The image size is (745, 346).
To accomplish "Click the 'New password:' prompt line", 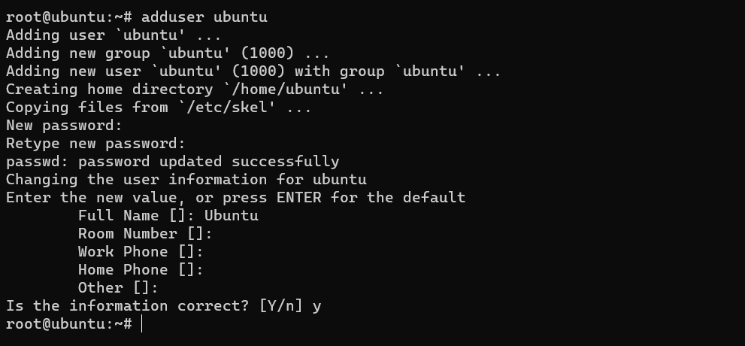I will tap(64, 126).
